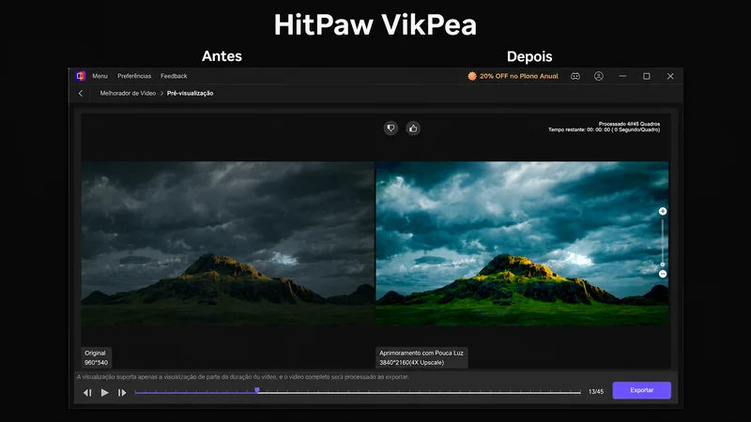
Task: Click the Original 960*540 label
Action: [97, 358]
